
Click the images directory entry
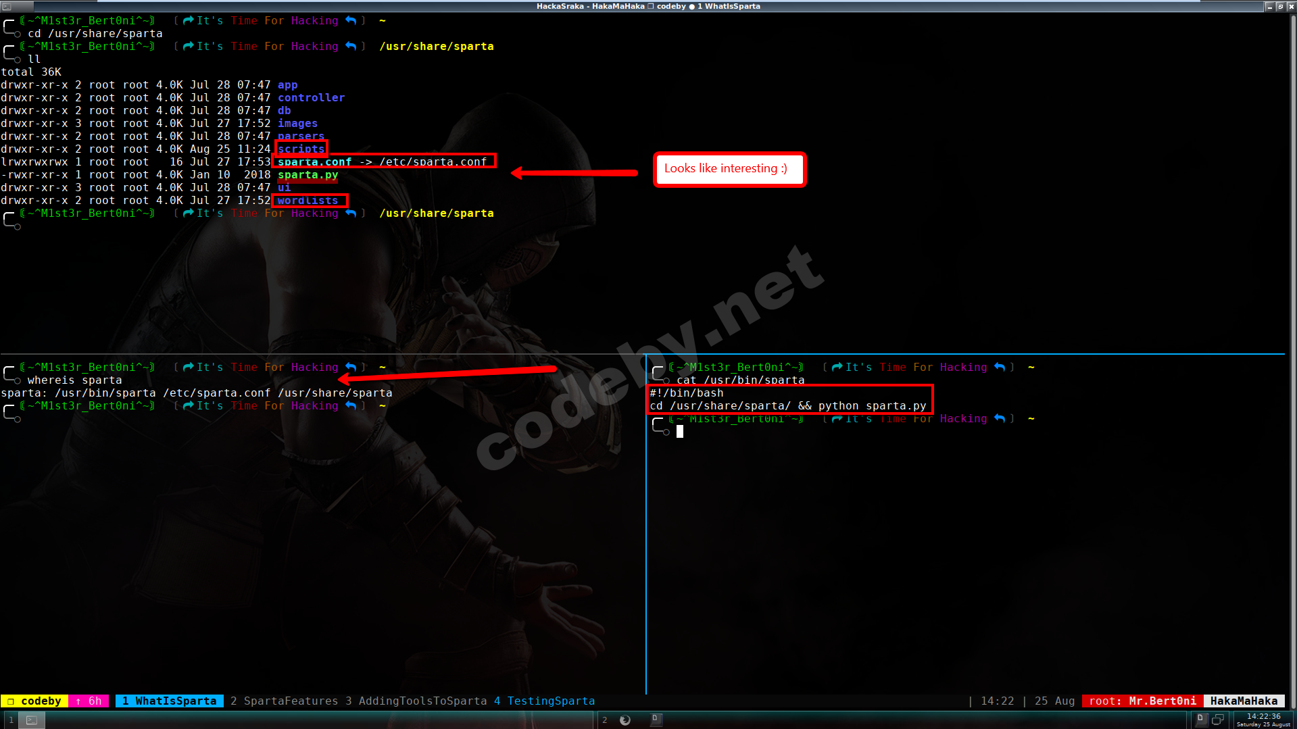click(x=297, y=123)
